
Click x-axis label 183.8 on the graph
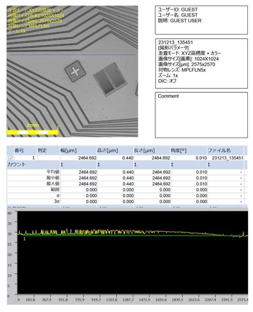click(x=30, y=300)
